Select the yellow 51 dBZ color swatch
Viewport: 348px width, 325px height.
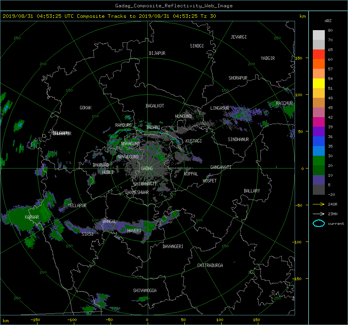(x=319, y=83)
